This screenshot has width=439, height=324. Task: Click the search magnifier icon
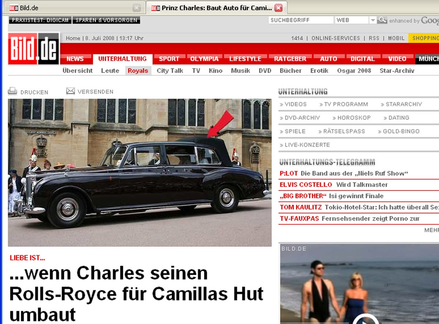382,20
